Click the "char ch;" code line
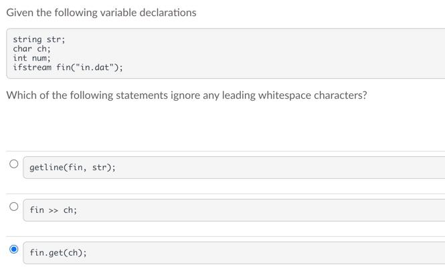 click(32, 49)
